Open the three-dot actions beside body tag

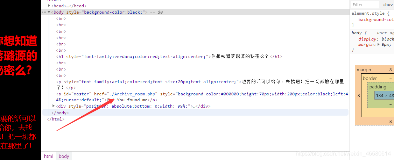pos(44,12)
